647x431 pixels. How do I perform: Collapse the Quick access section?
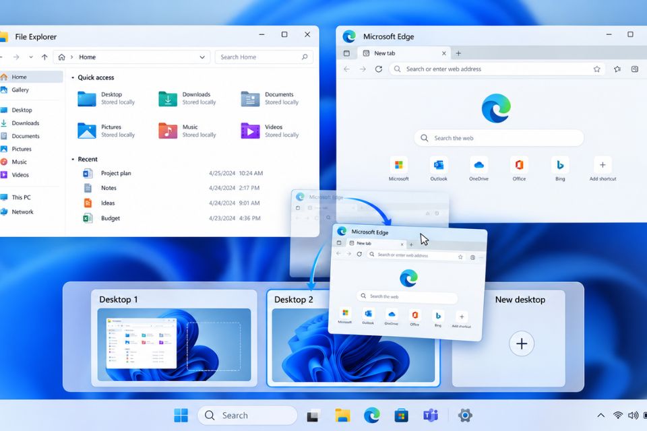tap(73, 77)
